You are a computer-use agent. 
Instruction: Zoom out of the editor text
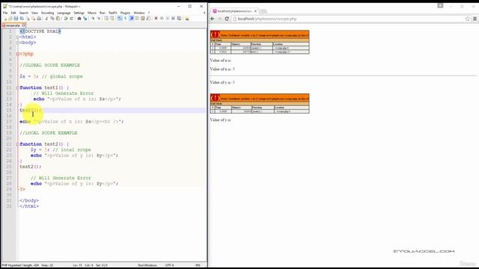tap(99, 19)
